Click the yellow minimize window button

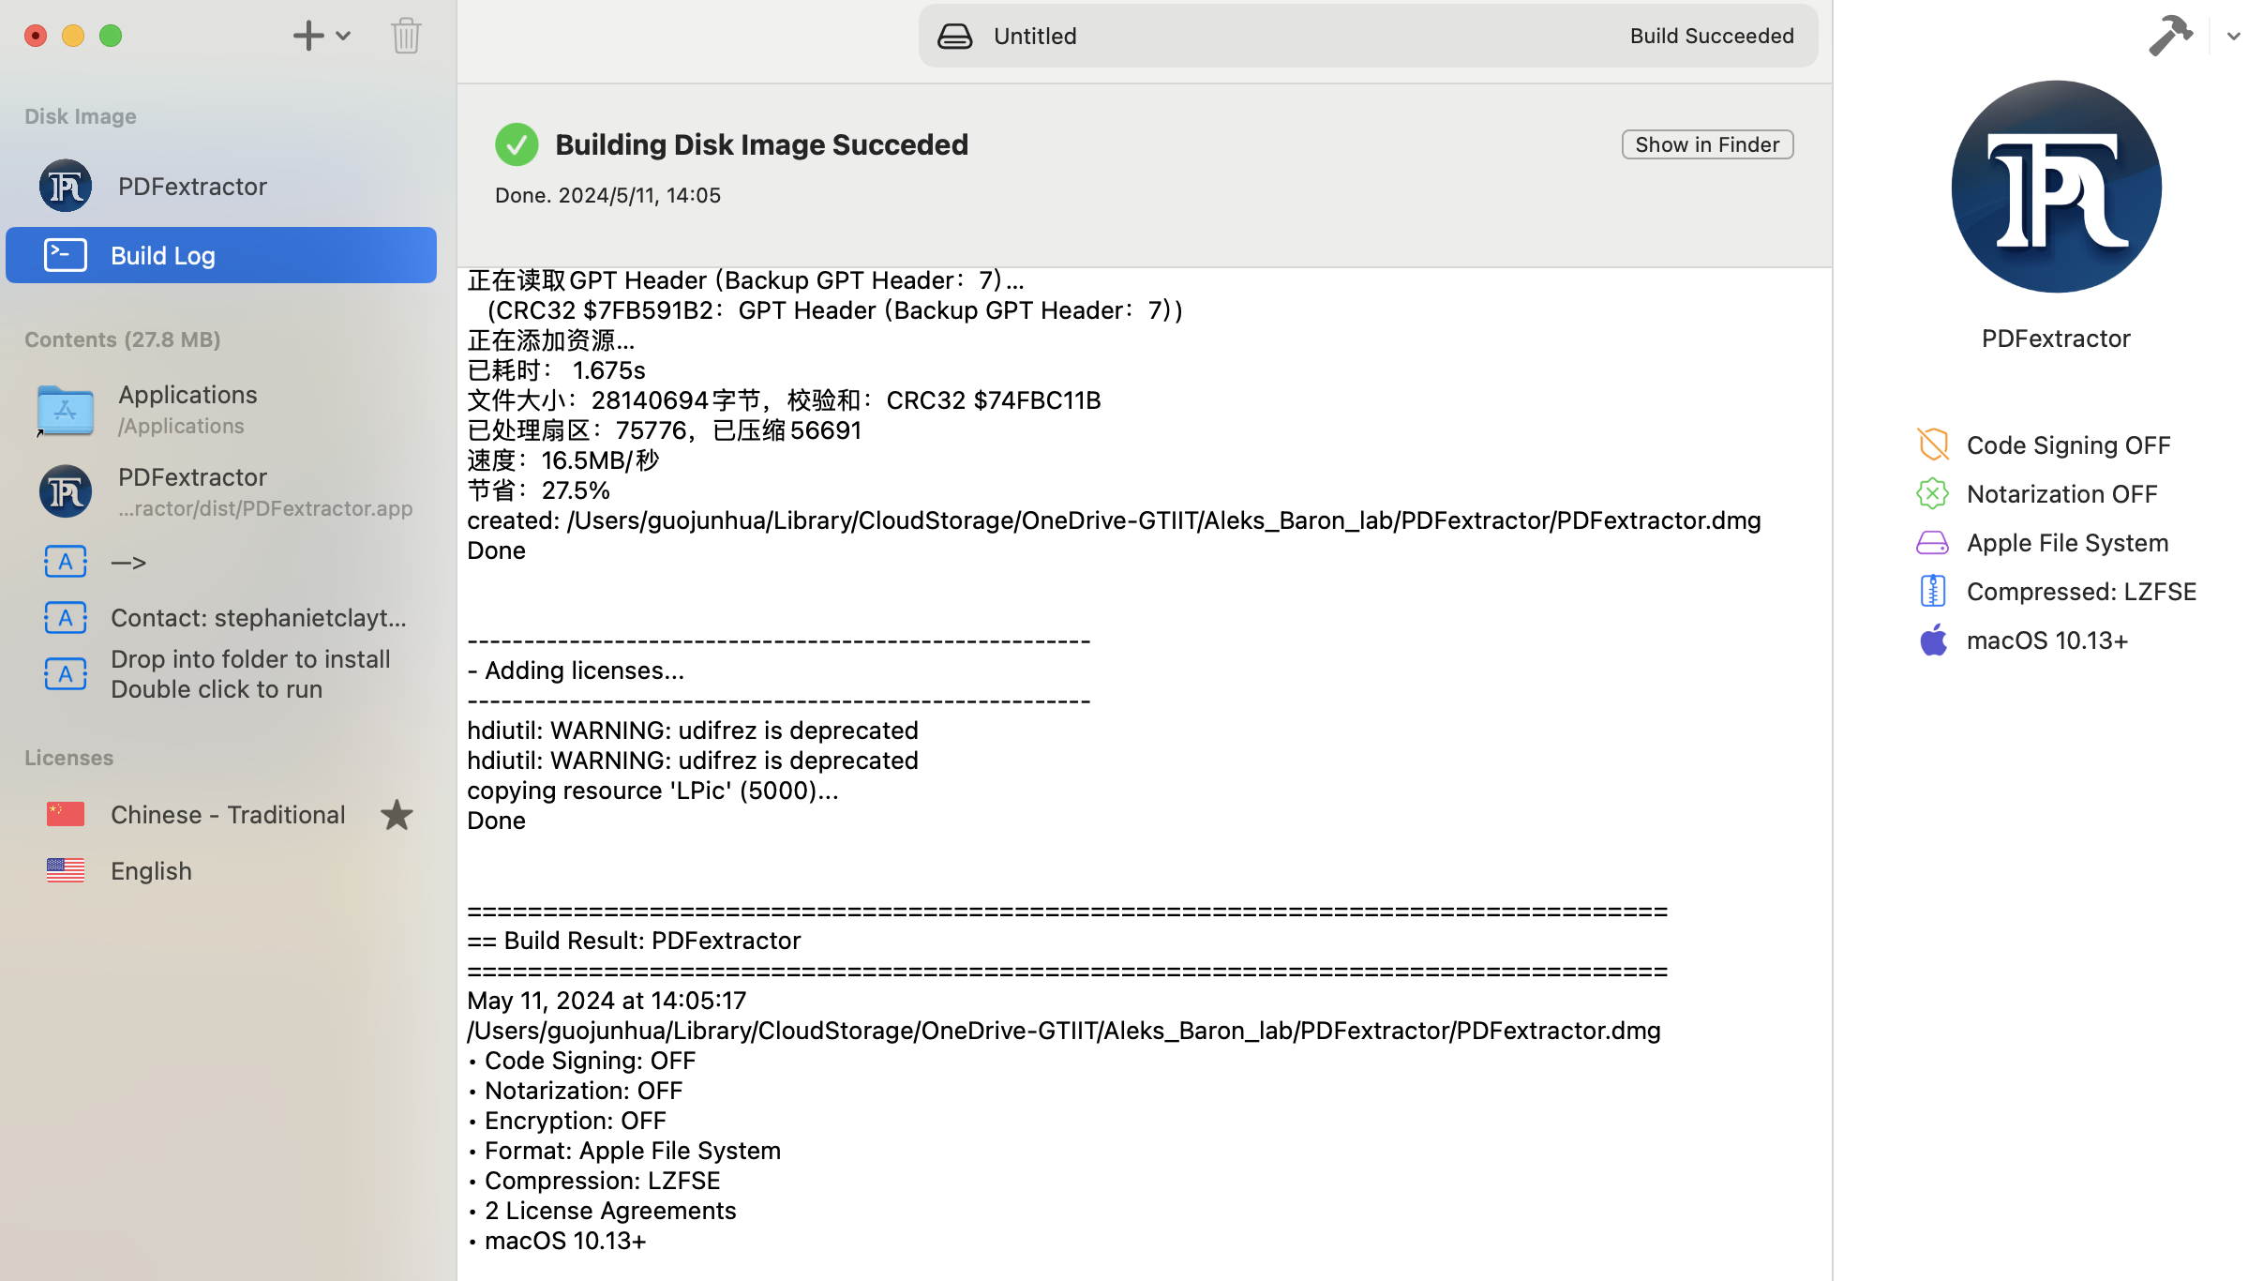pos(73,36)
